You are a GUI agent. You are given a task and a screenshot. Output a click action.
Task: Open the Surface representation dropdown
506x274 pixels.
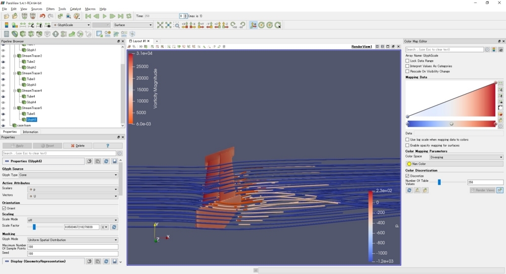132,25
